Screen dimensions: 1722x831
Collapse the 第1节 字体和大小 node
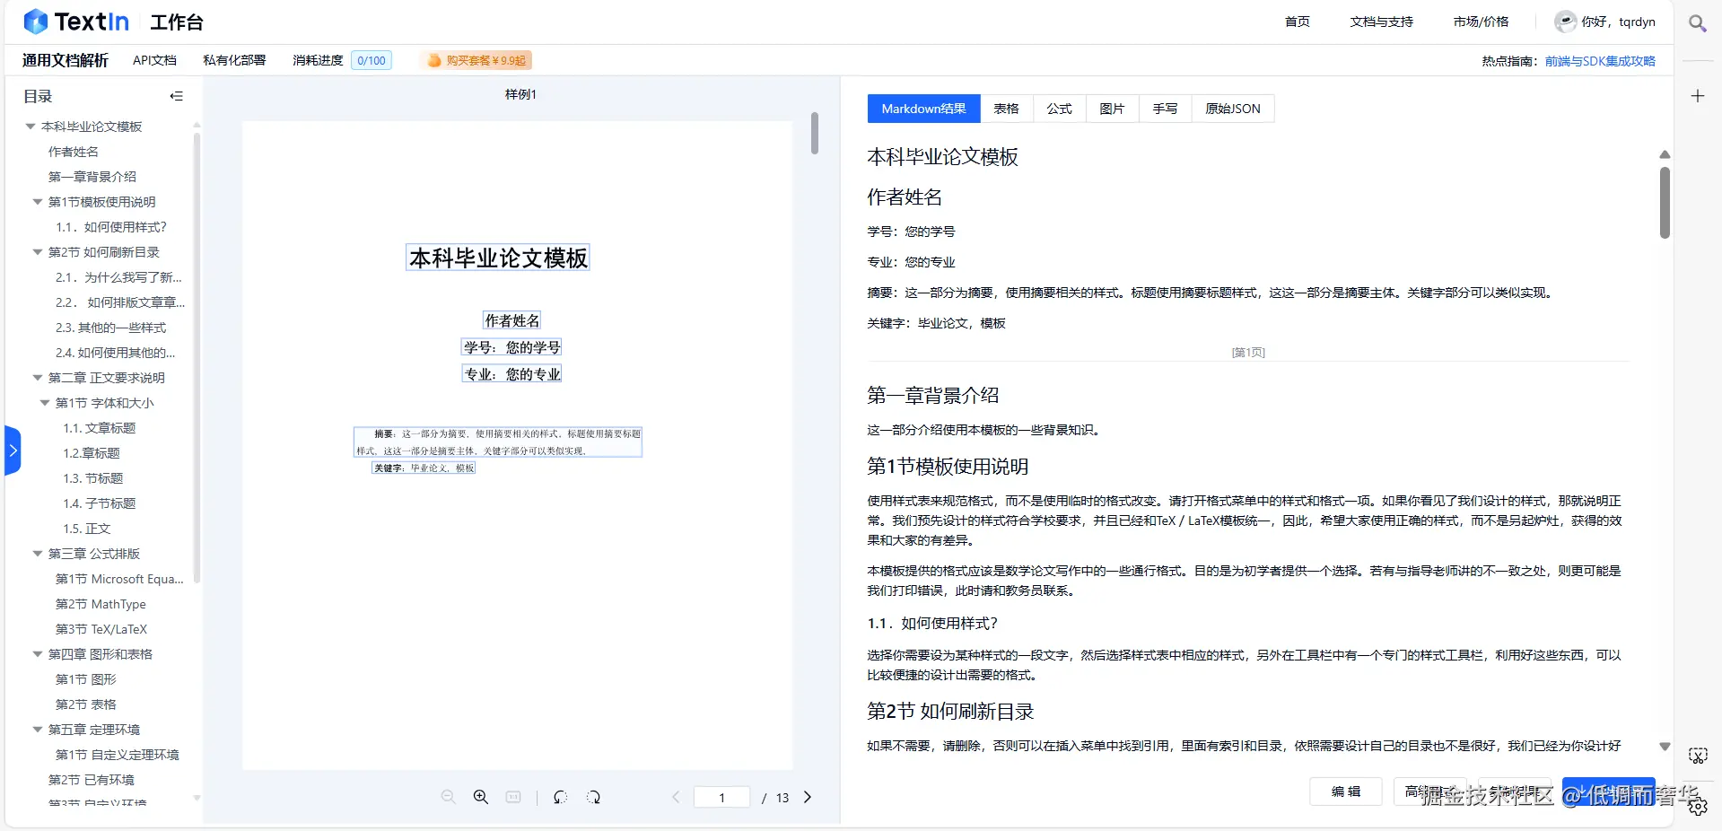coord(45,403)
